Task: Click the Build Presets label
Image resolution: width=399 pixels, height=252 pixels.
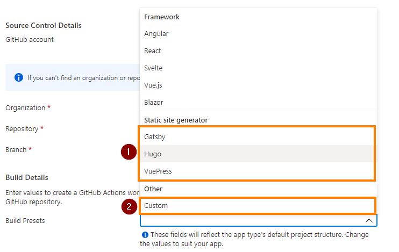Action: click(25, 220)
